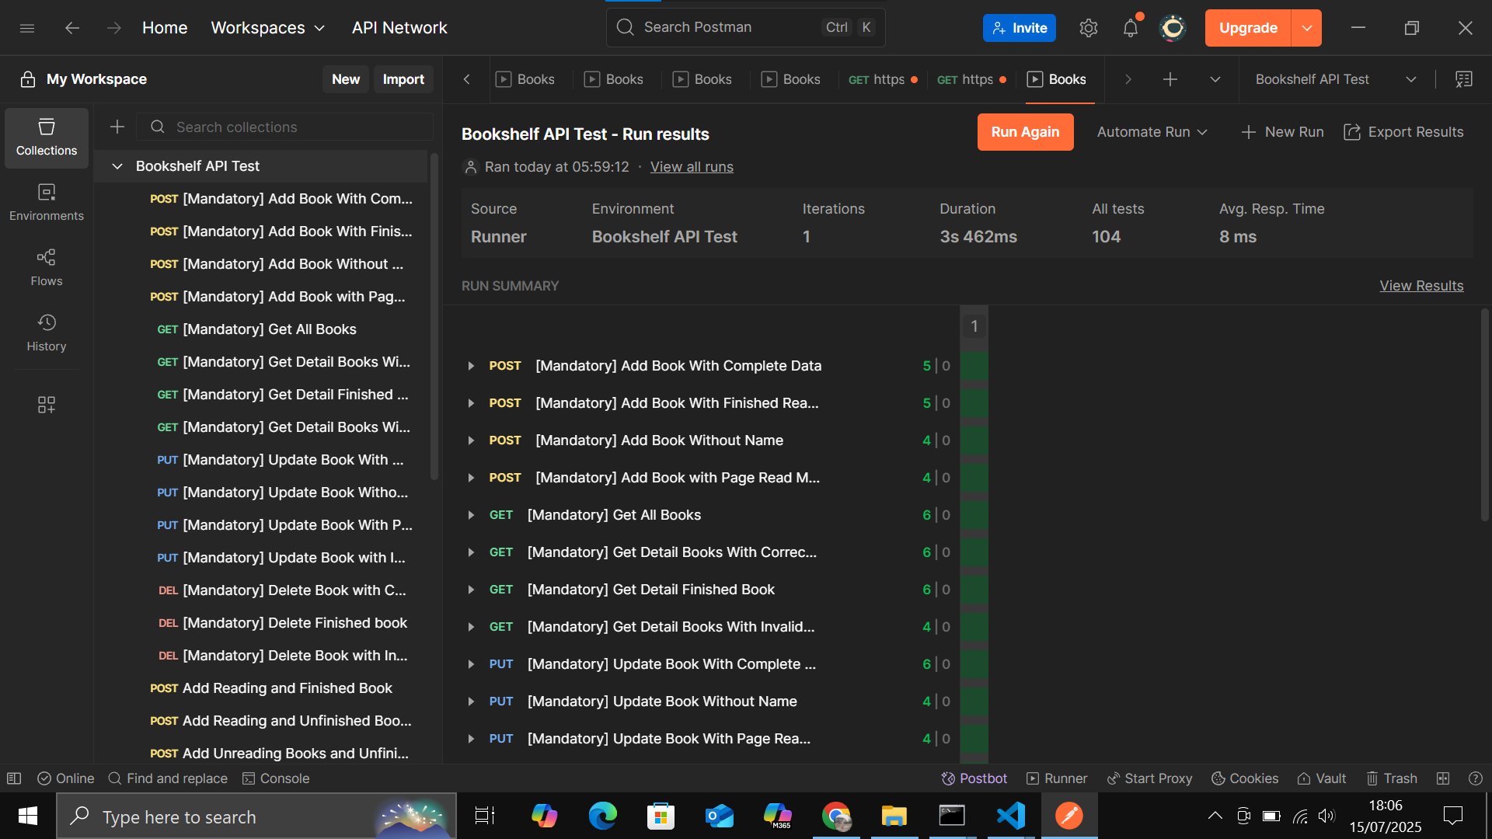Expand the Get Detail Finished Book result
Image resolution: width=1492 pixels, height=839 pixels.
[471, 590]
